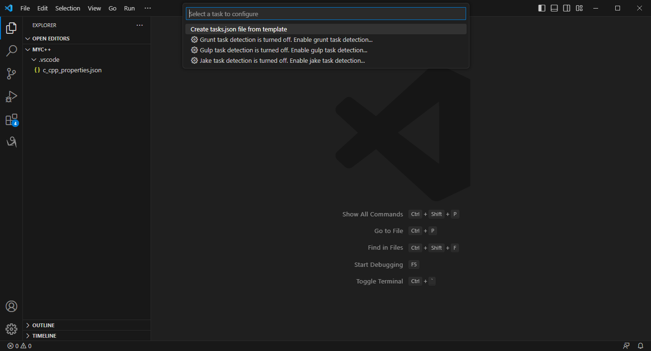Close the VS Code window
651x351 pixels.
point(640,8)
